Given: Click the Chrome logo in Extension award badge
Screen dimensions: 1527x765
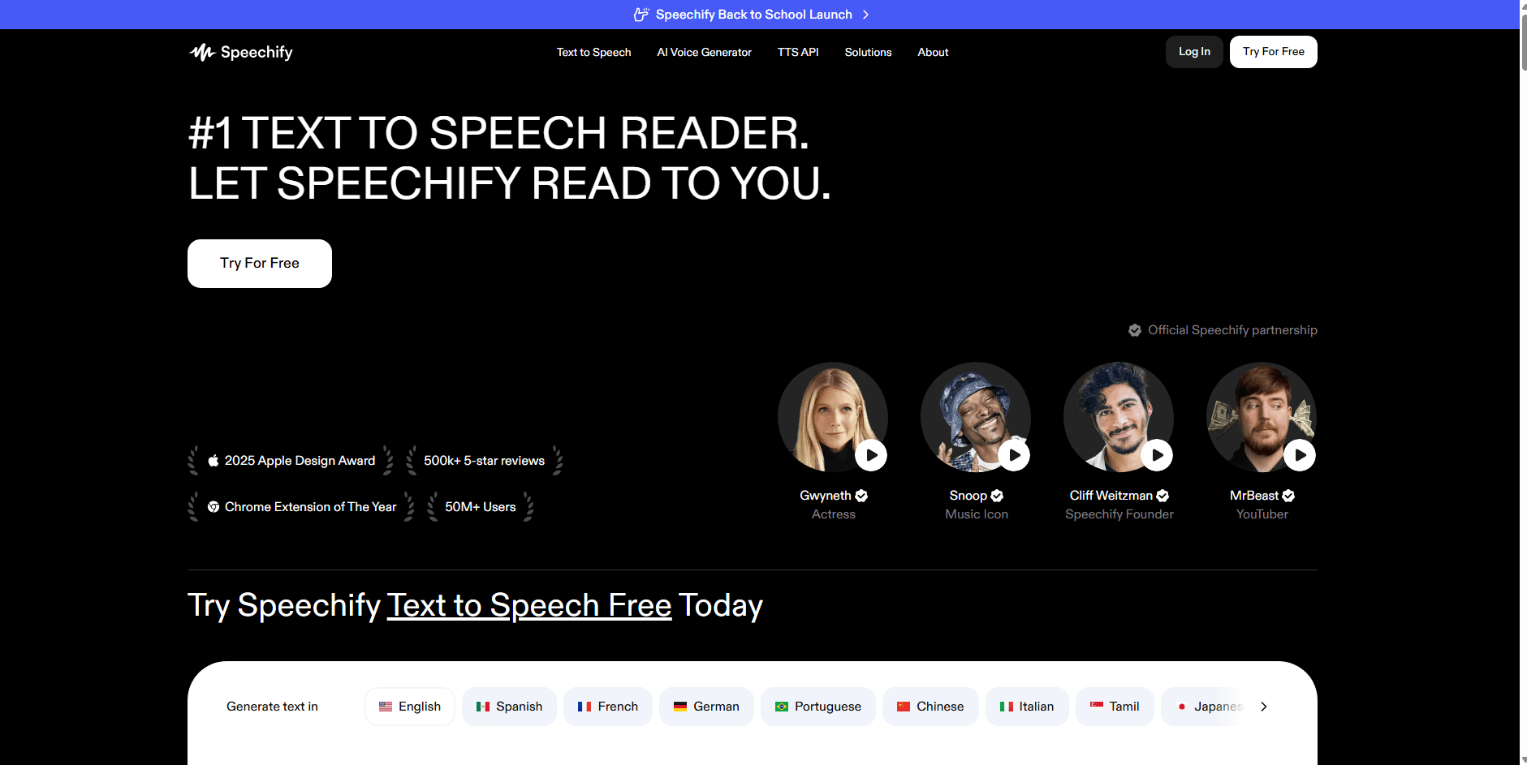Looking at the screenshot, I should [x=214, y=507].
